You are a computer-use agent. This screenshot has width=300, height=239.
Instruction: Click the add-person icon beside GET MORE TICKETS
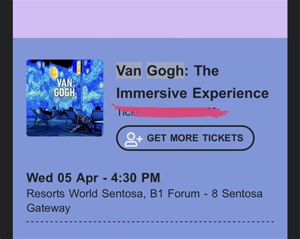pyautogui.click(x=134, y=139)
